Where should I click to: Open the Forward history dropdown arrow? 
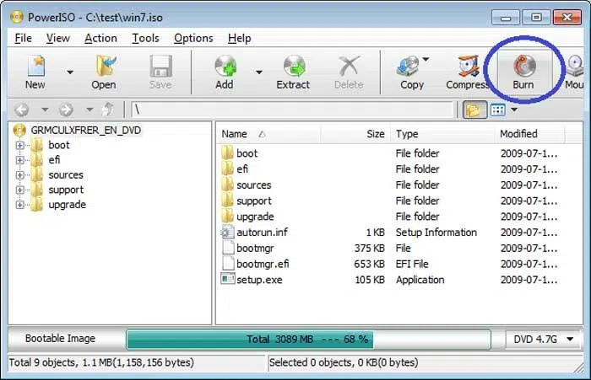(89, 110)
